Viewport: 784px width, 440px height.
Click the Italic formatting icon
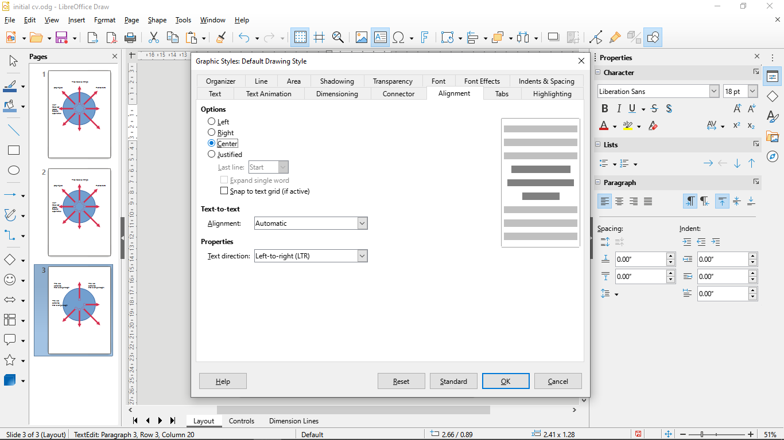click(619, 109)
